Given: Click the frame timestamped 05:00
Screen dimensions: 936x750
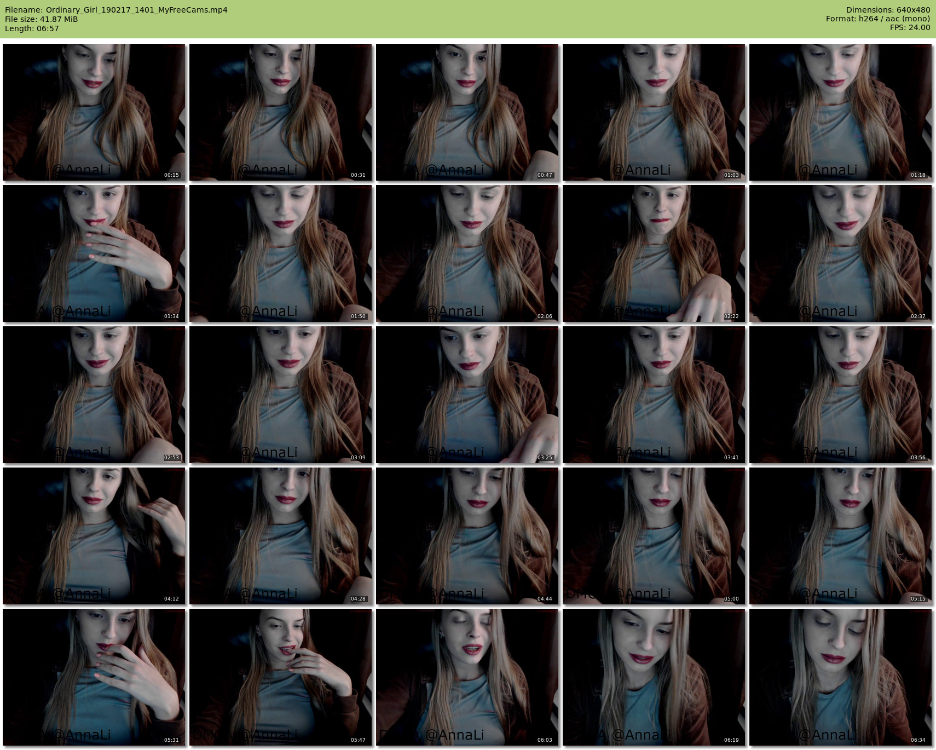Looking at the screenshot, I should click(654, 536).
